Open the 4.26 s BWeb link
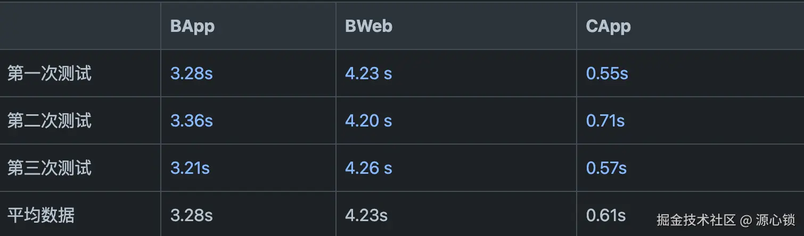Image resolution: width=804 pixels, height=236 pixels. (x=368, y=168)
